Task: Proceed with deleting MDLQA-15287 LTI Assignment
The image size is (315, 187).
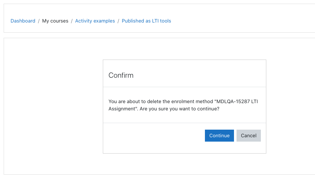Action: (x=219, y=135)
